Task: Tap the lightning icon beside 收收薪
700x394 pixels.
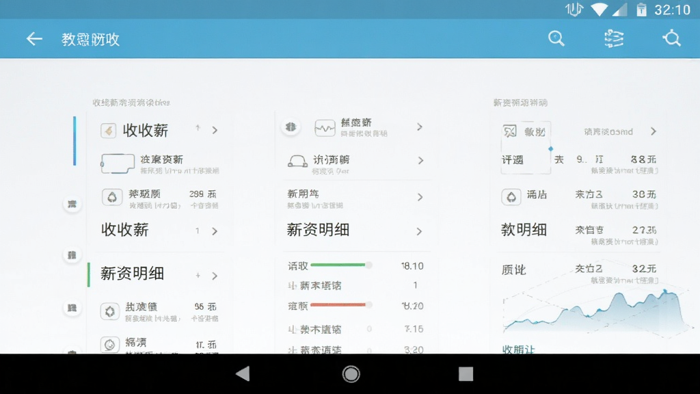Action: click(109, 131)
